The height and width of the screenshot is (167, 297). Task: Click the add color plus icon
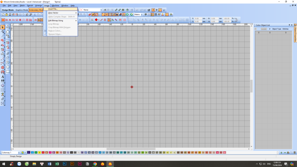[281, 153]
